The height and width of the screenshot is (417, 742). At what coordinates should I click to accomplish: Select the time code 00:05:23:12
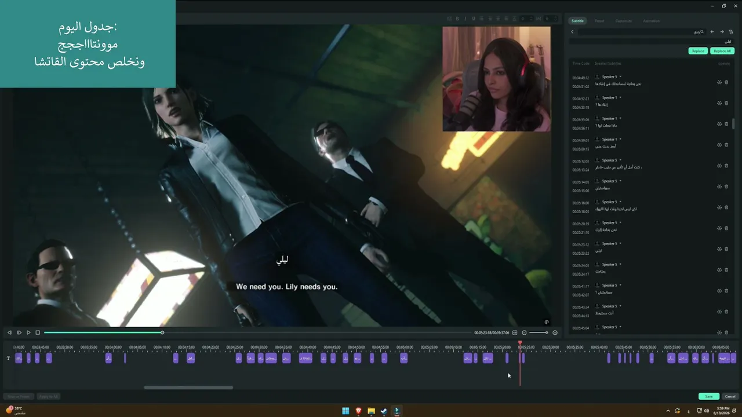point(581,244)
